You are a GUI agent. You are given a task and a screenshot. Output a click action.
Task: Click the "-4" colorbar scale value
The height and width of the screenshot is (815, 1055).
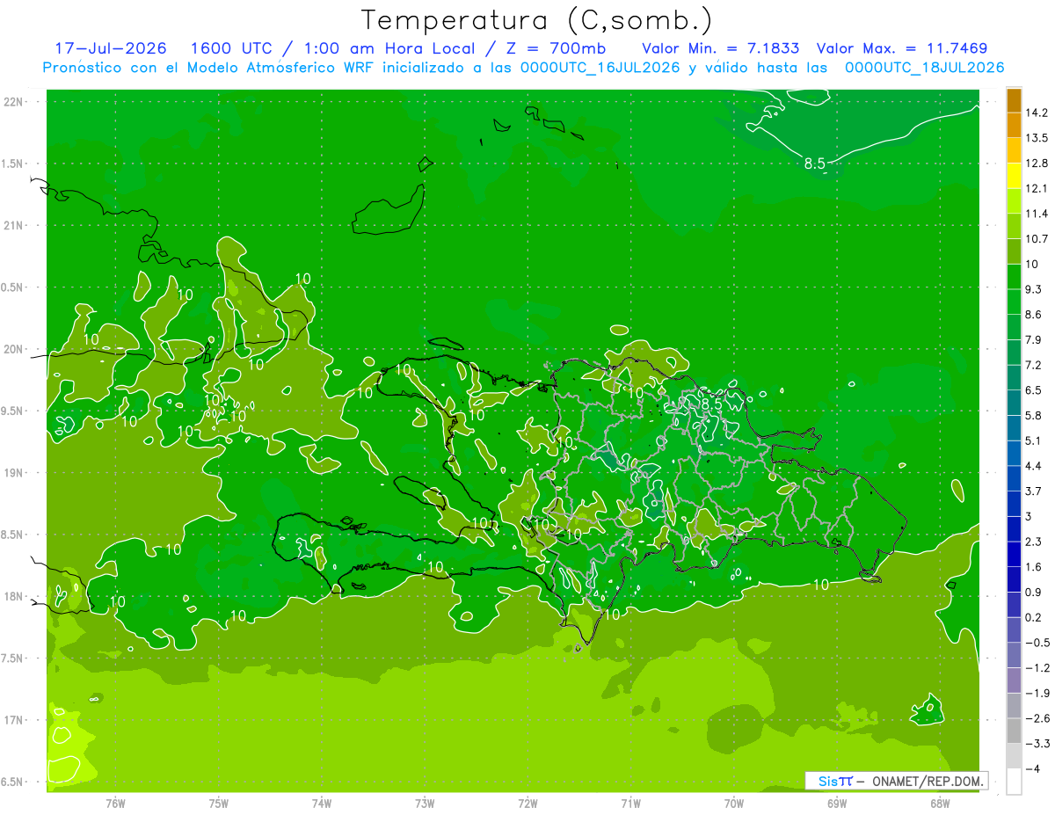point(1032,768)
